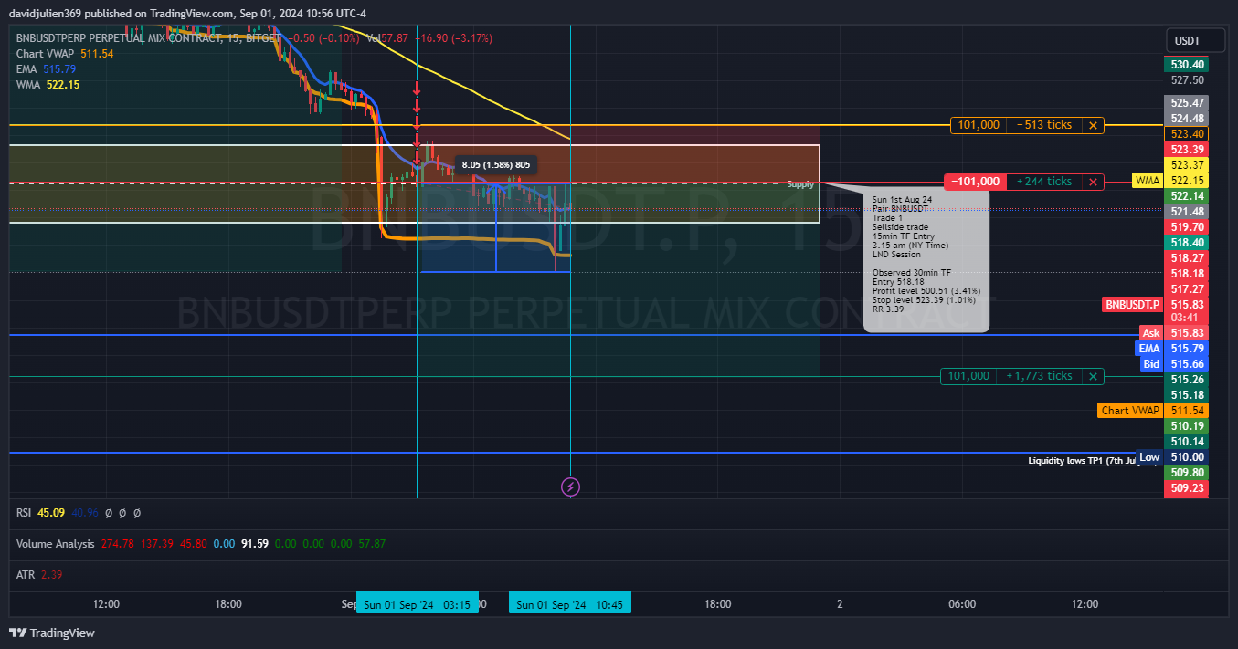The width and height of the screenshot is (1238, 649).
Task: Click the 521.48 gray price label
Action: pos(1187,211)
